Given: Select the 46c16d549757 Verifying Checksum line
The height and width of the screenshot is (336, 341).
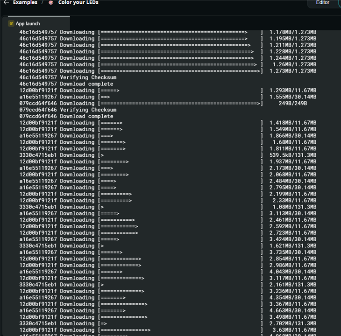Looking at the screenshot, I should 68,77.
